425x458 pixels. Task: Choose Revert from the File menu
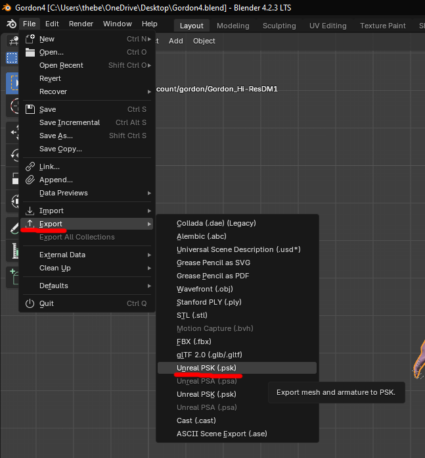pos(87,78)
